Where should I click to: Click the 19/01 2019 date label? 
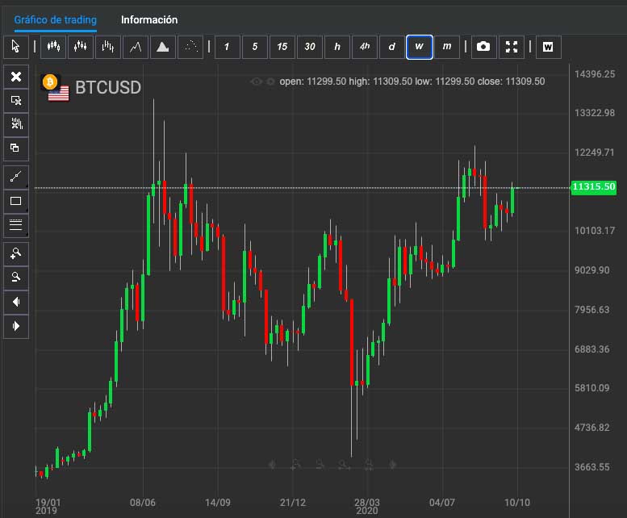pyautogui.click(x=48, y=506)
